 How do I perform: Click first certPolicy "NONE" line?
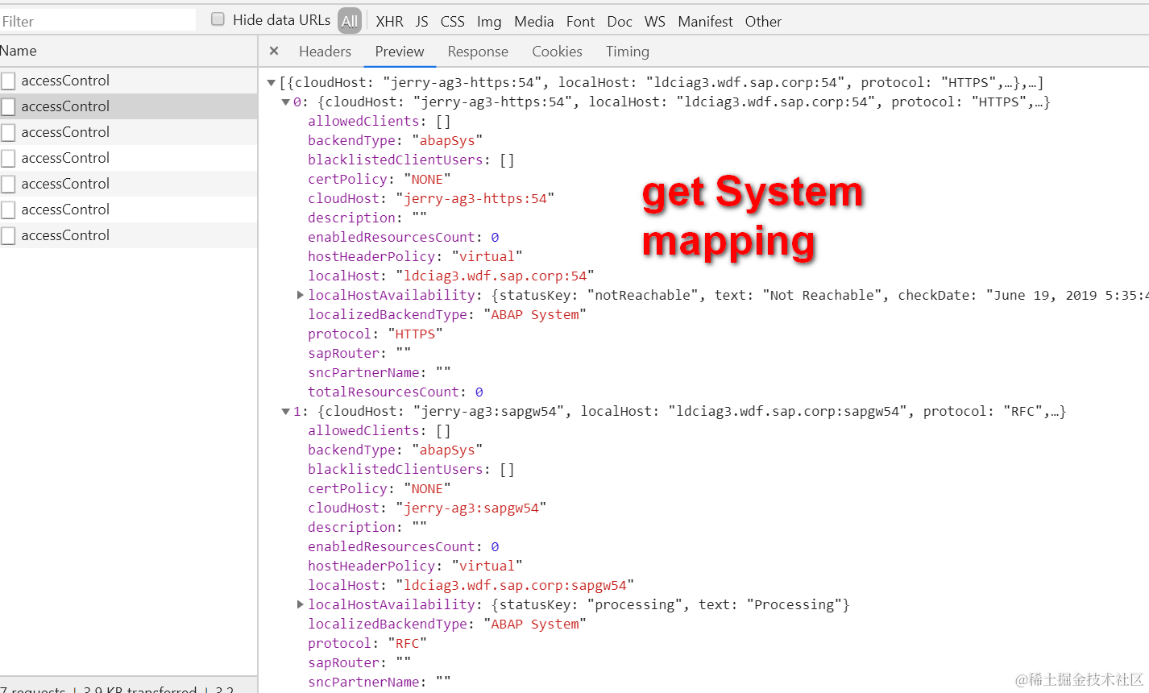[x=380, y=179]
